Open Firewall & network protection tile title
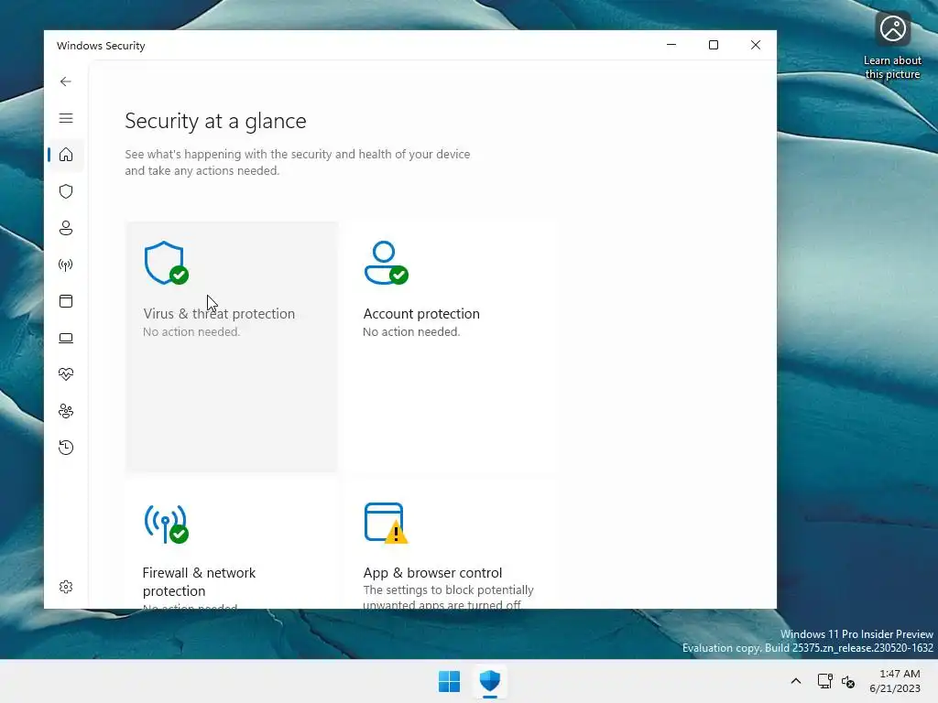The height and width of the screenshot is (703, 938). click(199, 581)
